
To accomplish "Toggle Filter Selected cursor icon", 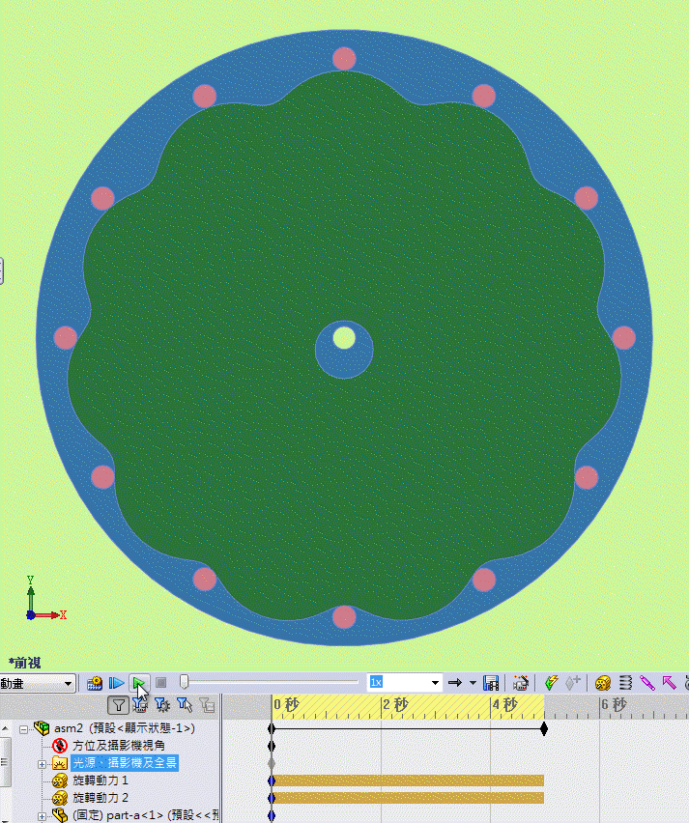I will coord(185,705).
